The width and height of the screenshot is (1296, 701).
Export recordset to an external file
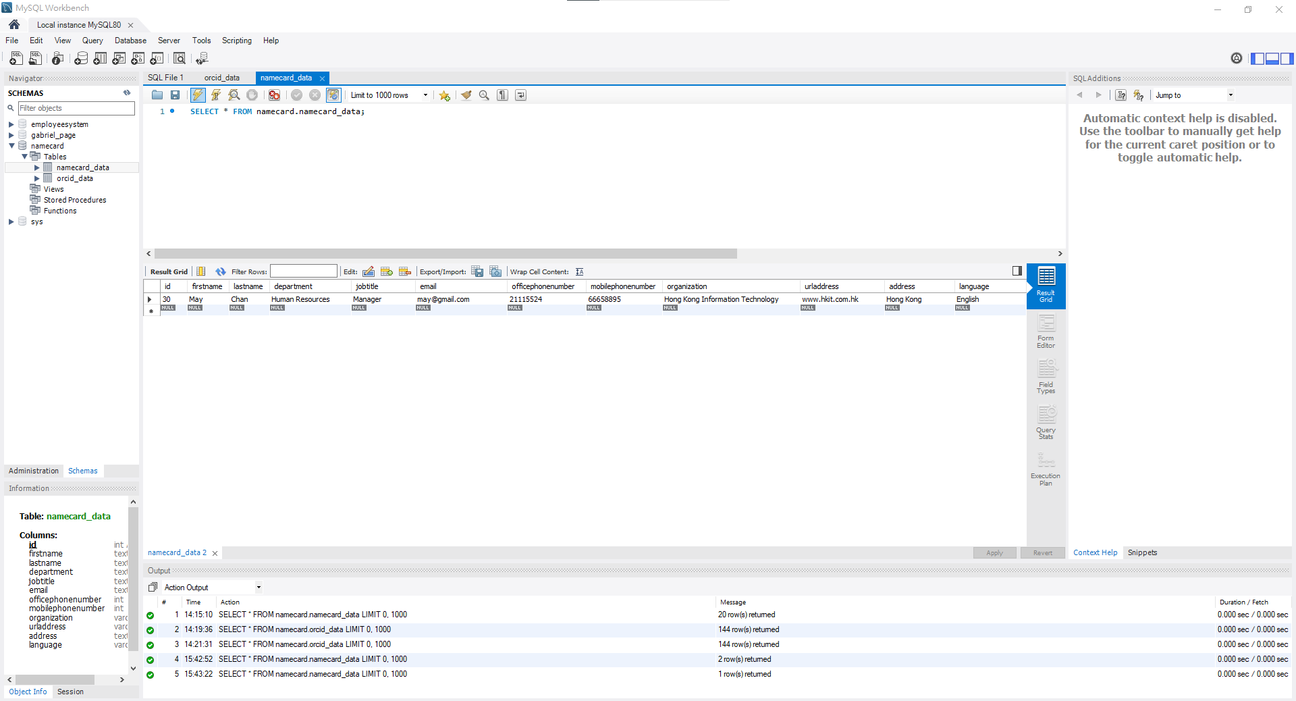pos(477,271)
